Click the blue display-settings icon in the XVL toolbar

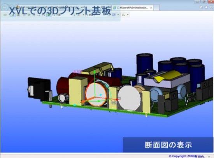pos(114,15)
